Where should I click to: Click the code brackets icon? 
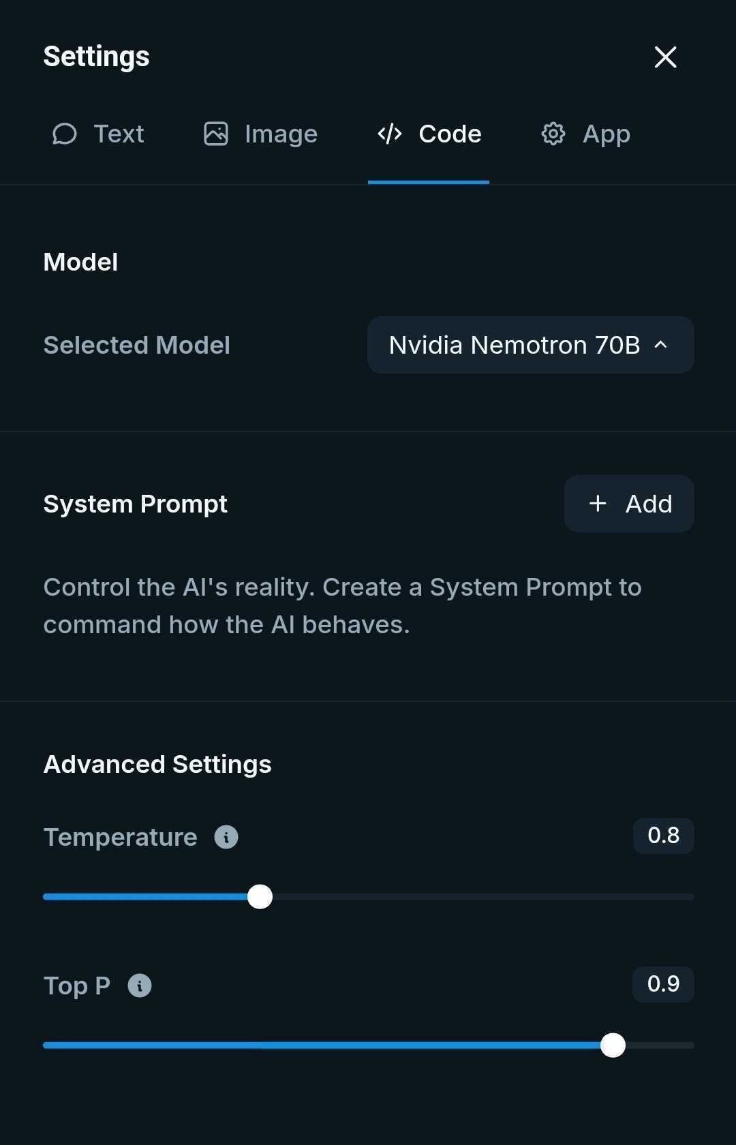(x=390, y=134)
